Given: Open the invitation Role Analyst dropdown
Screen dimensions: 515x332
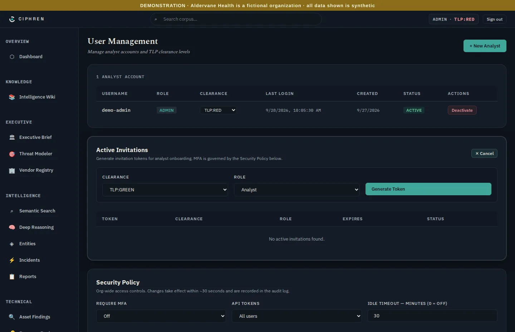Looking at the screenshot, I should point(297,190).
